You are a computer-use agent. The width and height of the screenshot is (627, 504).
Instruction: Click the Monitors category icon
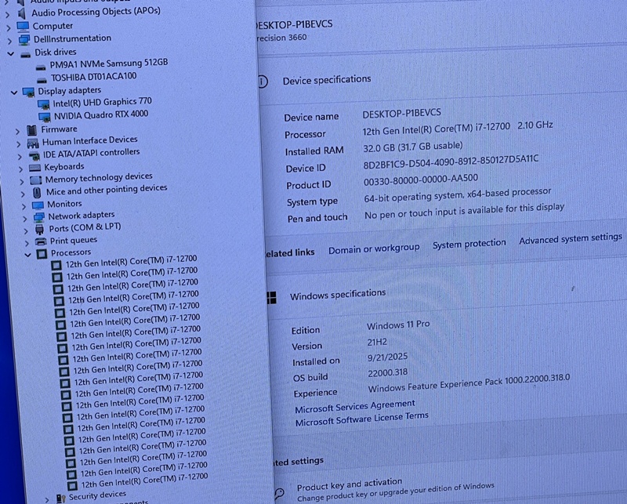pos(37,205)
